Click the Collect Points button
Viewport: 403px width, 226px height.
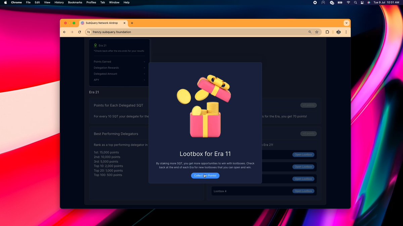[x=205, y=176]
